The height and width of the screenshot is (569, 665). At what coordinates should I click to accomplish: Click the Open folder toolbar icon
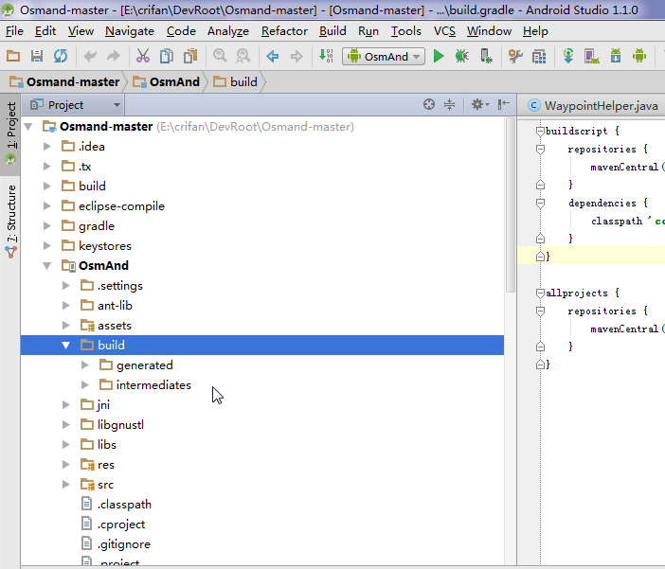click(13, 56)
